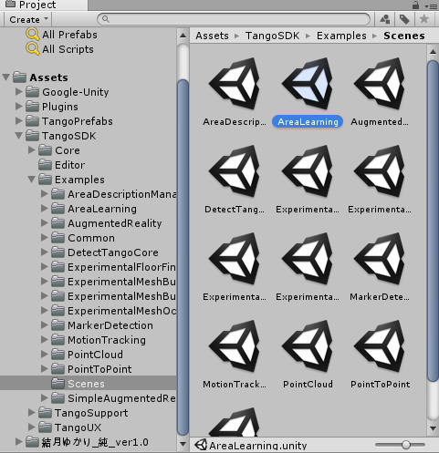Expand the AreaLearning folder arrow
Image resolution: width=439 pixels, height=453 pixels.
click(x=45, y=209)
